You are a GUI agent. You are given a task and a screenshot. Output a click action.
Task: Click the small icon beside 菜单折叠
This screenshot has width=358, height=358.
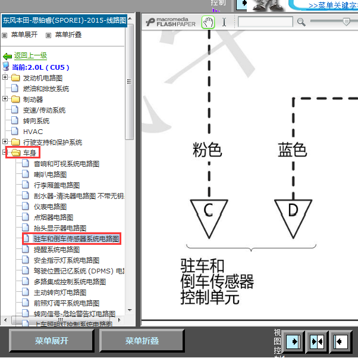[48, 36]
